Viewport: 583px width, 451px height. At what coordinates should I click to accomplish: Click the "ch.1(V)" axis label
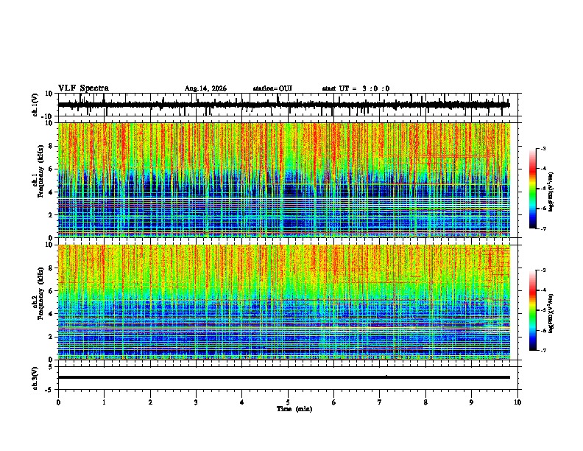(x=35, y=105)
